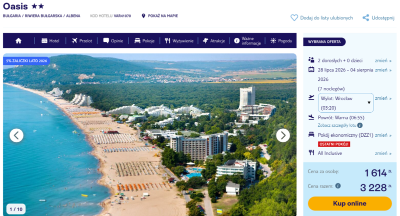Expand the Wylot: Wrocław departure dropdown
400x216 pixels.
click(x=345, y=103)
